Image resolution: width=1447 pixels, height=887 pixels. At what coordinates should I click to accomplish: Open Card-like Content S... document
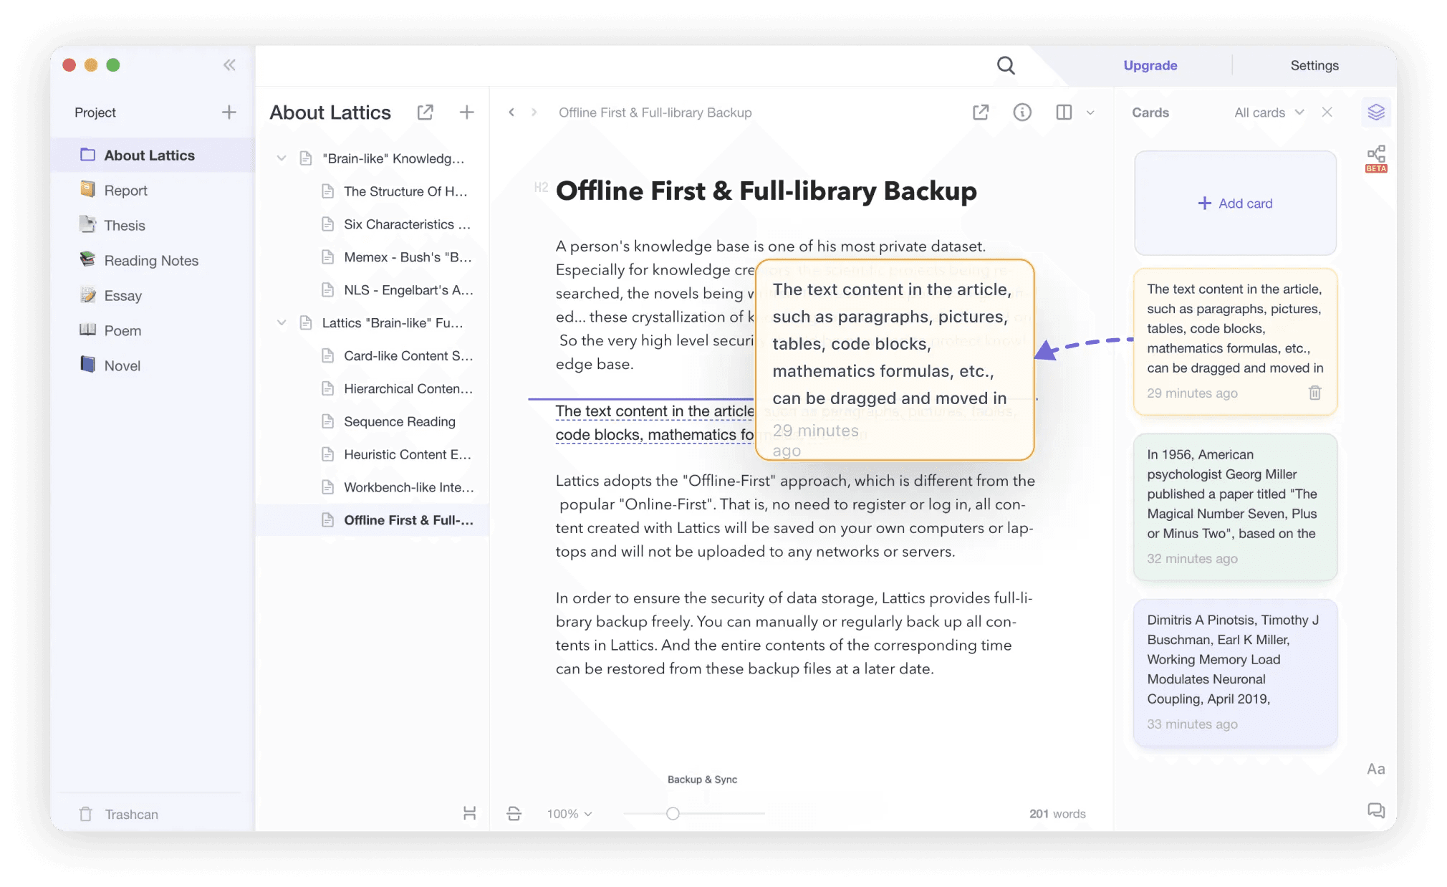[372, 356]
